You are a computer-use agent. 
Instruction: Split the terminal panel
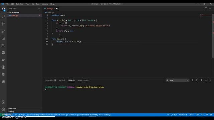(197, 80)
